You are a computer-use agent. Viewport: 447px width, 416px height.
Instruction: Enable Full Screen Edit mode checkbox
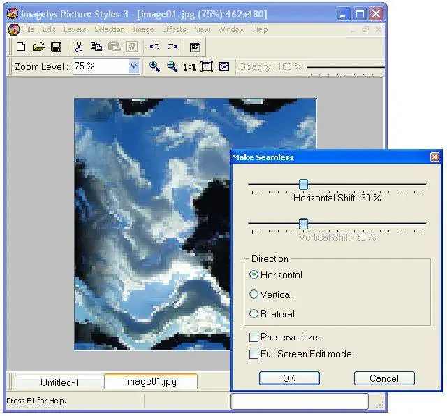pos(254,354)
